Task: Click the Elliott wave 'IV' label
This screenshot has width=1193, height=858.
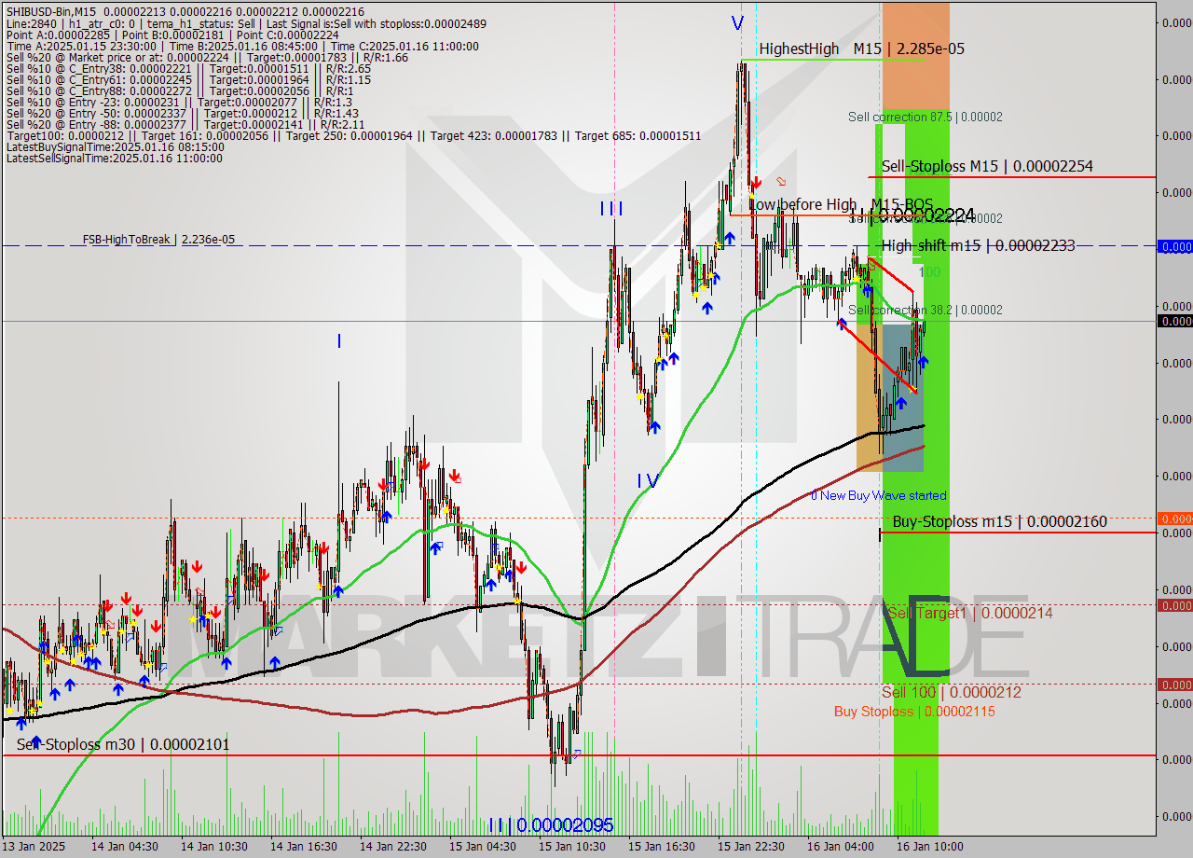Action: (x=648, y=481)
